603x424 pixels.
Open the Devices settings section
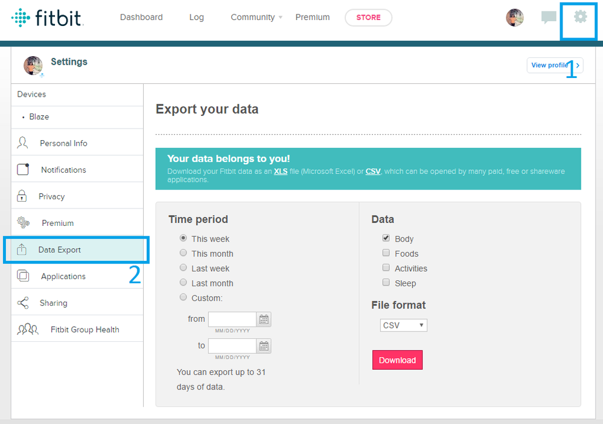(x=77, y=94)
